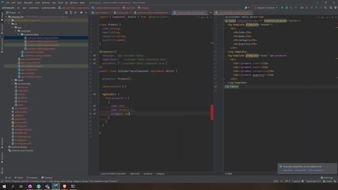The height and width of the screenshot is (190, 338).
Task: Click the Always Add link in notification
Action: tap(301, 170)
